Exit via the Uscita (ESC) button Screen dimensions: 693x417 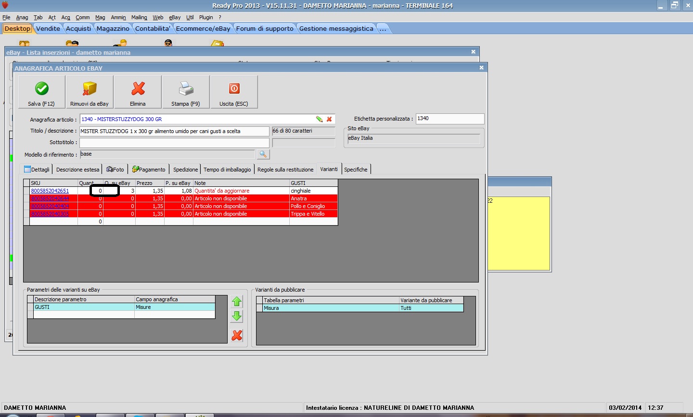[234, 92]
